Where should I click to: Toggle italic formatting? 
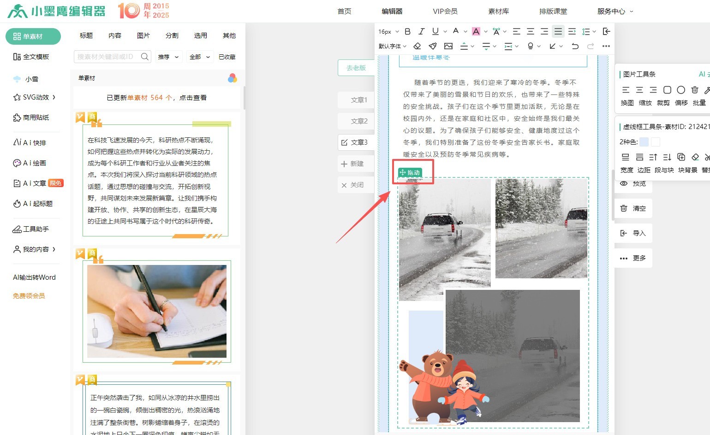coord(421,31)
